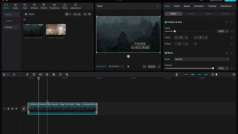Click the rotate clip icon
238x134 pixels.
coord(60,74)
